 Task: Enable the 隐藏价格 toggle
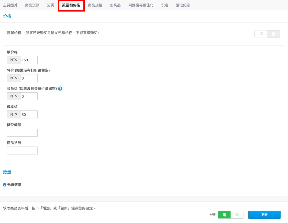click(x=261, y=34)
